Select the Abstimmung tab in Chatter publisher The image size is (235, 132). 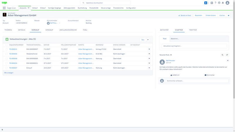pyautogui.click(x=175, y=39)
